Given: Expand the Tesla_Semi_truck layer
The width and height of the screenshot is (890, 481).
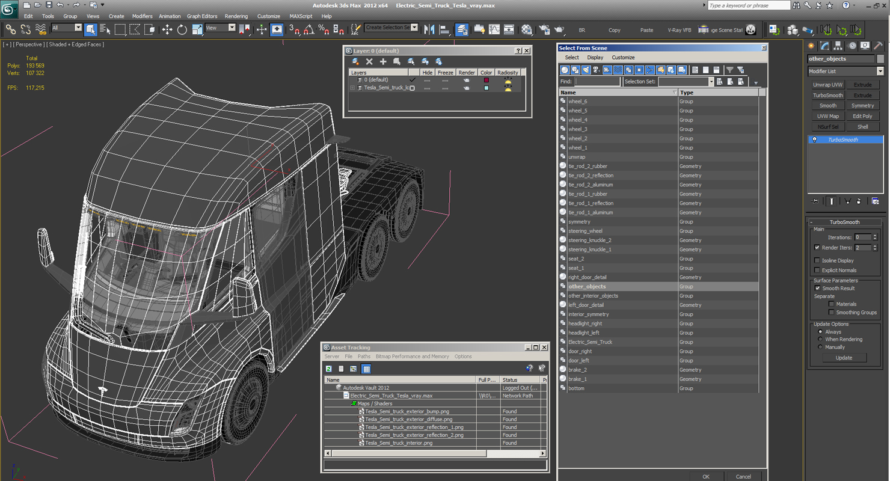Looking at the screenshot, I should pos(352,88).
